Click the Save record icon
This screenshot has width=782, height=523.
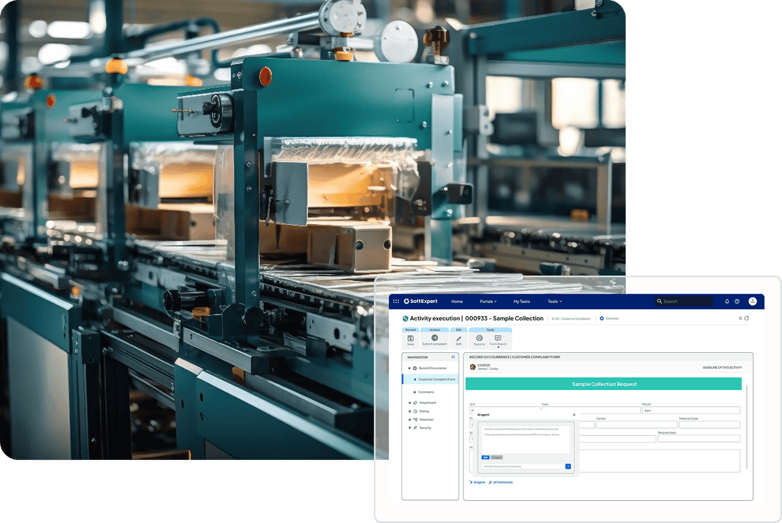click(x=411, y=339)
